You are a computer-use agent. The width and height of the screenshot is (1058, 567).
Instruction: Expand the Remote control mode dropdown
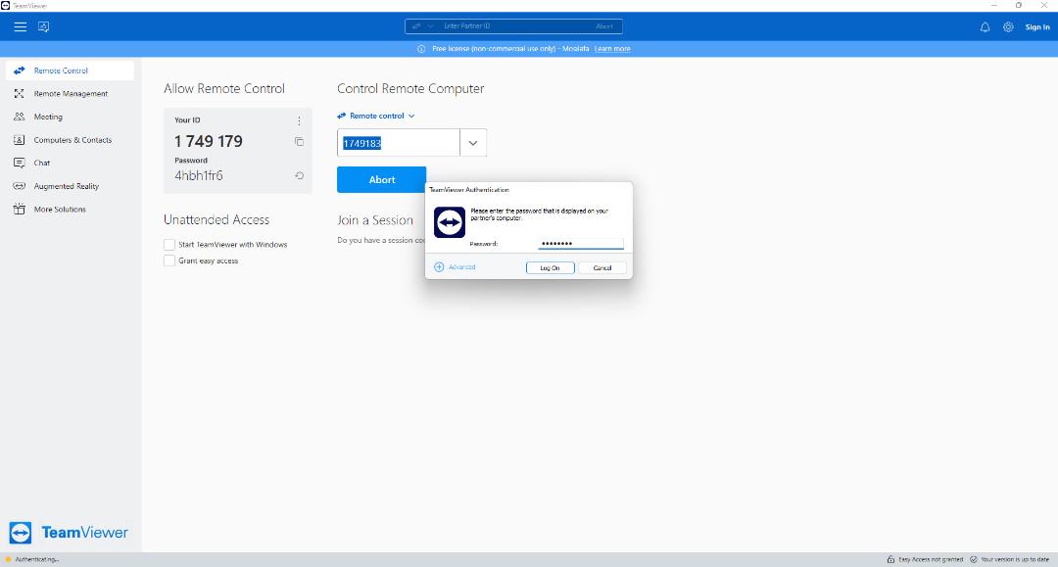(x=376, y=116)
